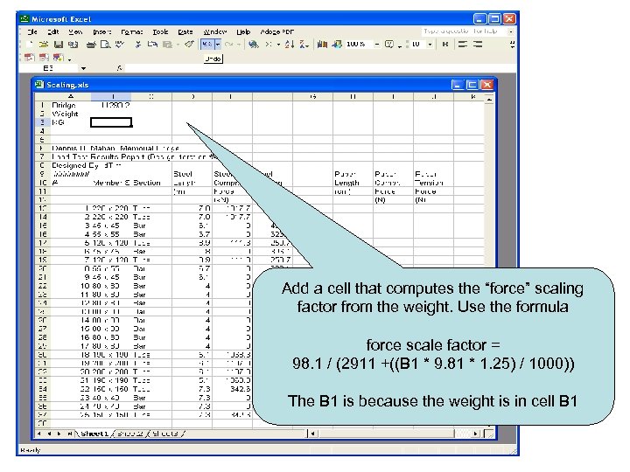
Task: Click the Undo button
Action: coord(207,45)
